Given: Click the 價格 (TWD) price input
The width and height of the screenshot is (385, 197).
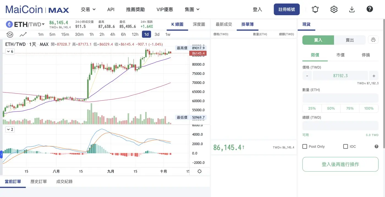Looking at the screenshot, I should point(340,76).
